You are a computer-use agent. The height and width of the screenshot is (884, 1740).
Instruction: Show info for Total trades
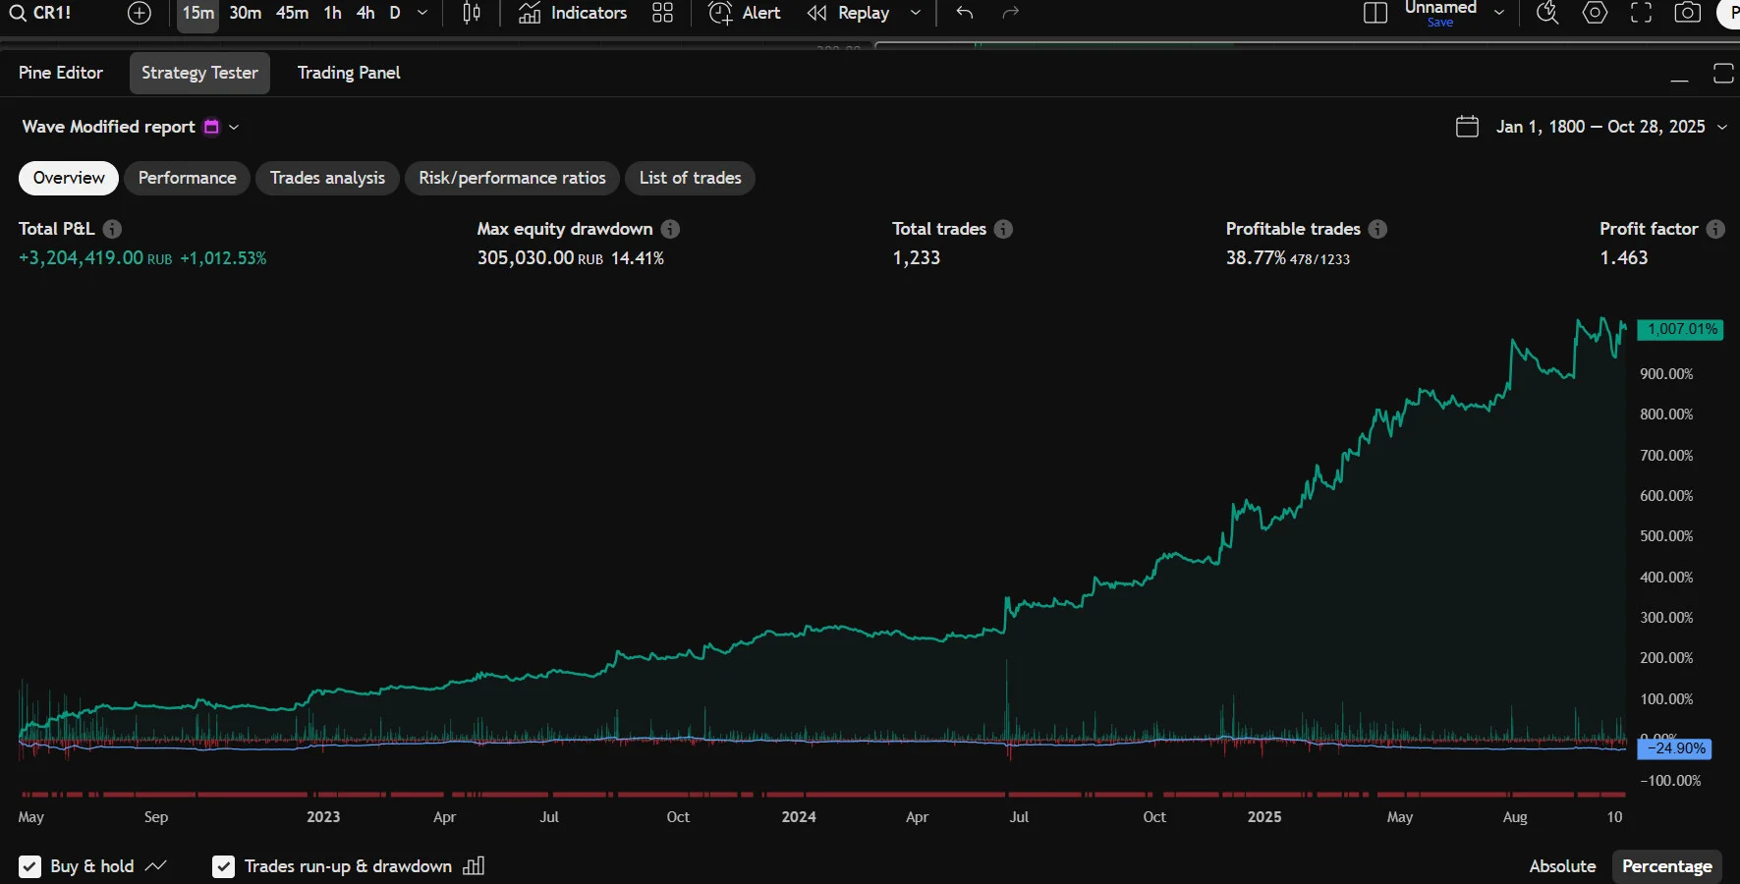pyautogui.click(x=1003, y=229)
